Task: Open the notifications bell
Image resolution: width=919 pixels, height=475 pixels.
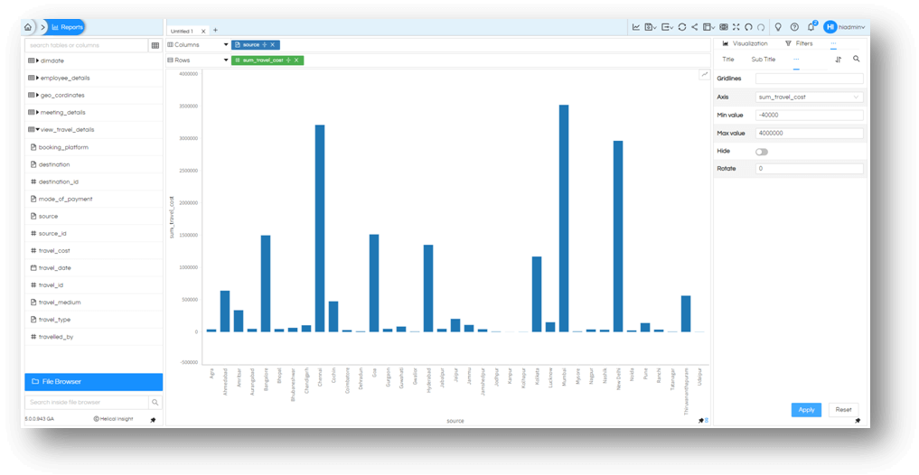Action: (x=811, y=26)
